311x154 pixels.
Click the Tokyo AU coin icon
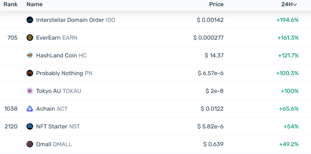(x=30, y=91)
